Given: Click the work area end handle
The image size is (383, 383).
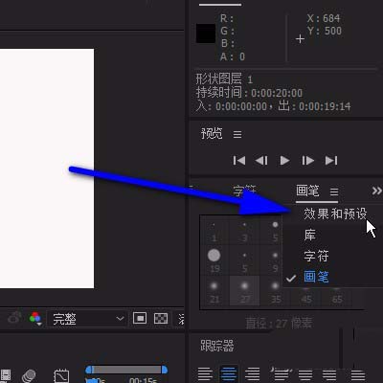Looking at the screenshot, I should (165, 370).
